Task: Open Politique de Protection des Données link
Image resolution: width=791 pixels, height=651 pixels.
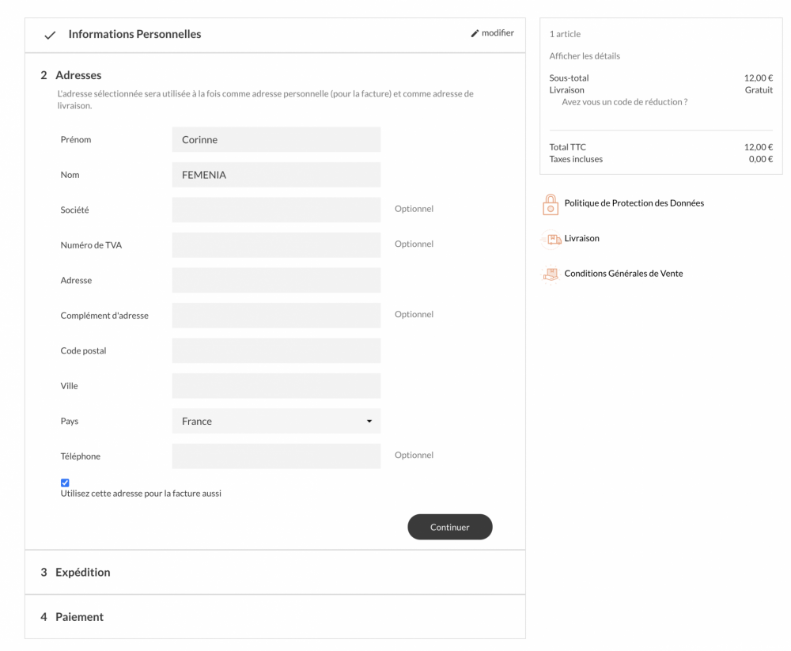Action: click(634, 203)
